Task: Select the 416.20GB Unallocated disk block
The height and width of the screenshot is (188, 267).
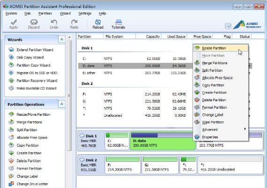Action: (x=230, y=165)
